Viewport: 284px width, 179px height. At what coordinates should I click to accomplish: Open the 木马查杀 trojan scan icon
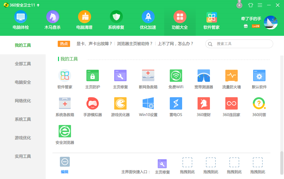[x=52, y=17]
